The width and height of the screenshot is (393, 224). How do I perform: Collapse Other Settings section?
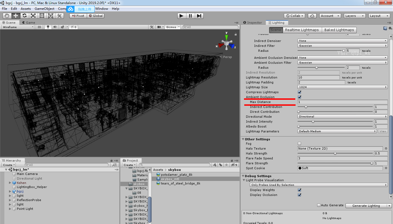[x=243, y=139]
